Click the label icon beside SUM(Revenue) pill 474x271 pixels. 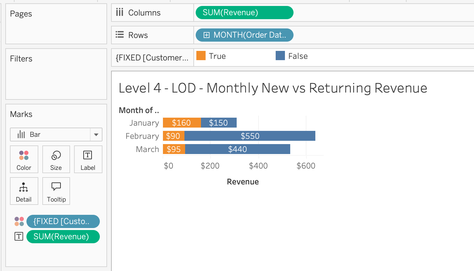coord(19,237)
